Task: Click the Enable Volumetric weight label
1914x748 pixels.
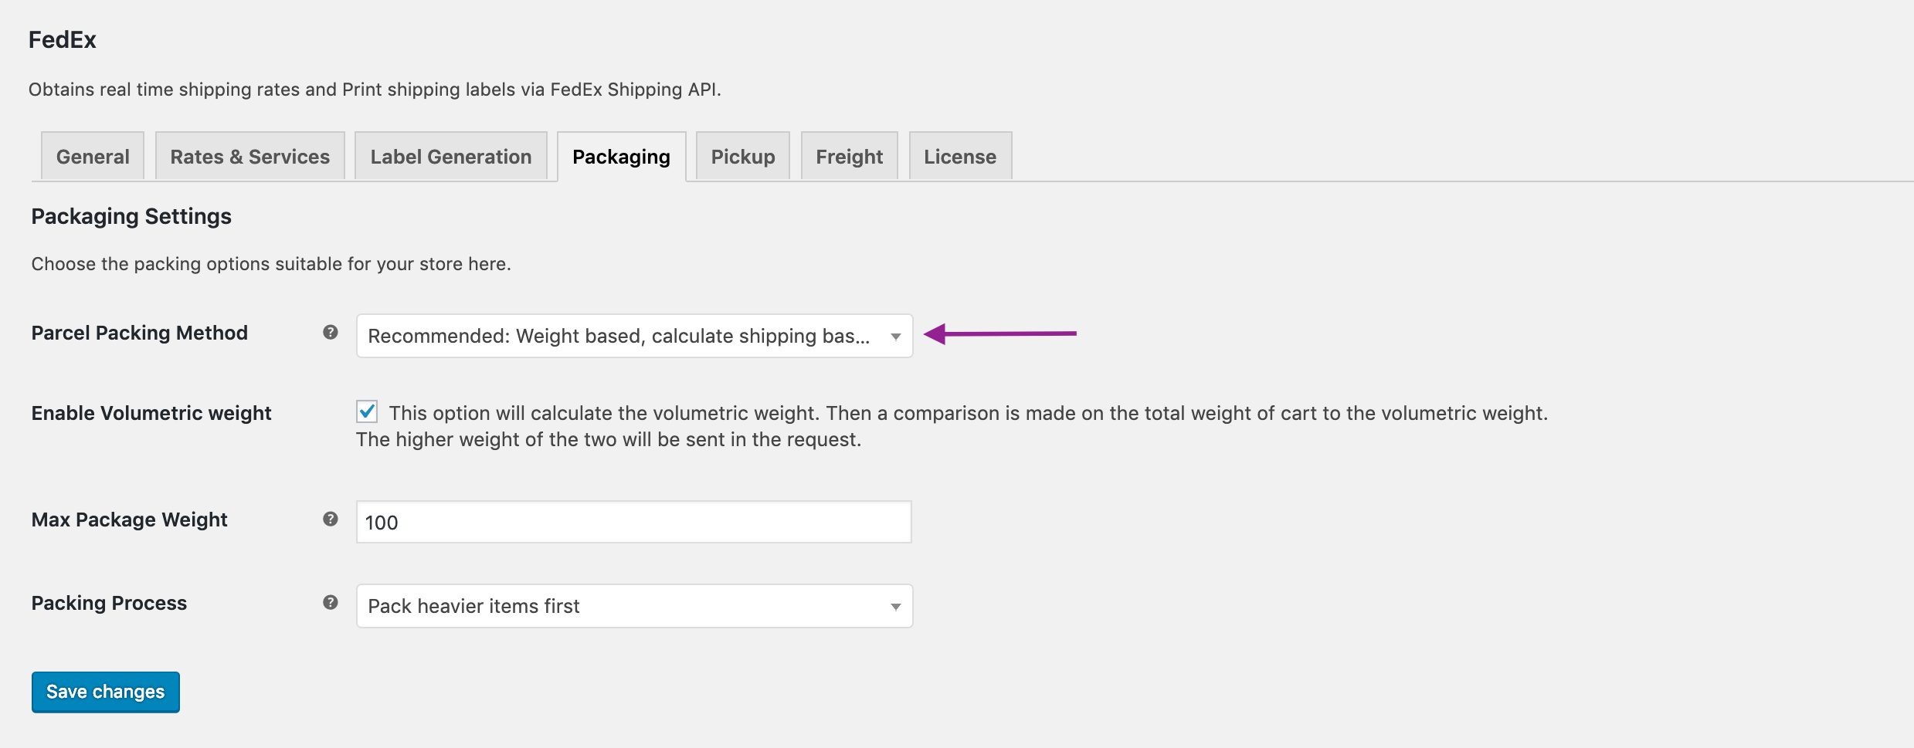Action: click(x=151, y=414)
